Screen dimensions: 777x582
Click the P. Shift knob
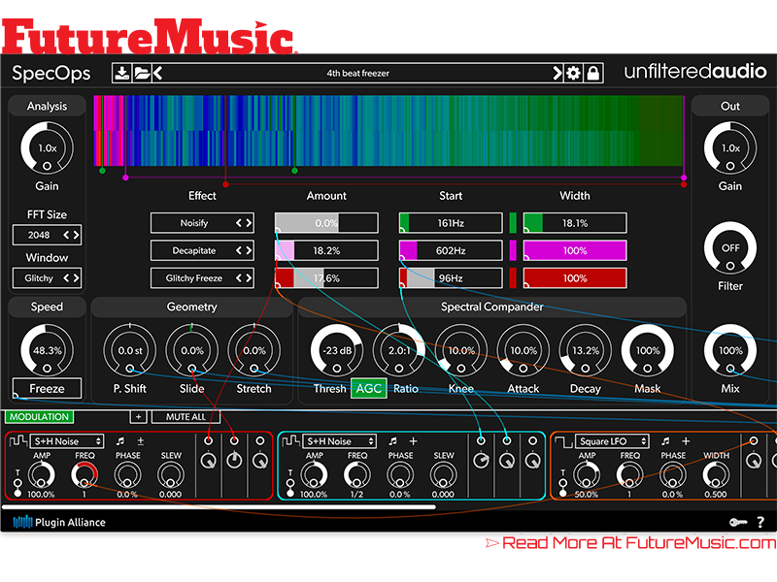(130, 350)
